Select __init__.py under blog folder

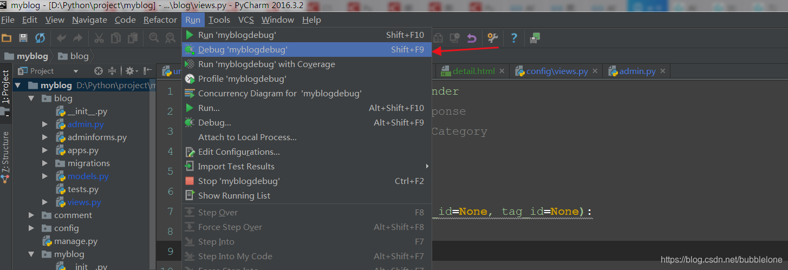tap(87, 111)
